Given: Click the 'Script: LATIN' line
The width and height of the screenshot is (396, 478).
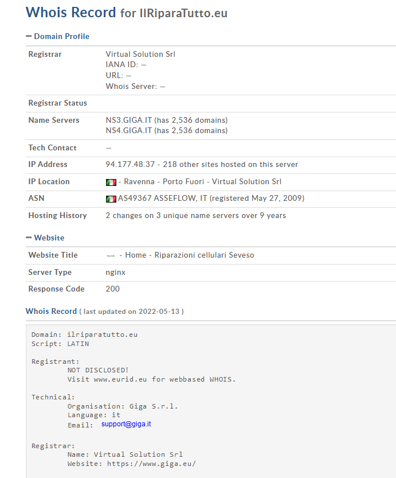Looking at the screenshot, I should point(60,344).
